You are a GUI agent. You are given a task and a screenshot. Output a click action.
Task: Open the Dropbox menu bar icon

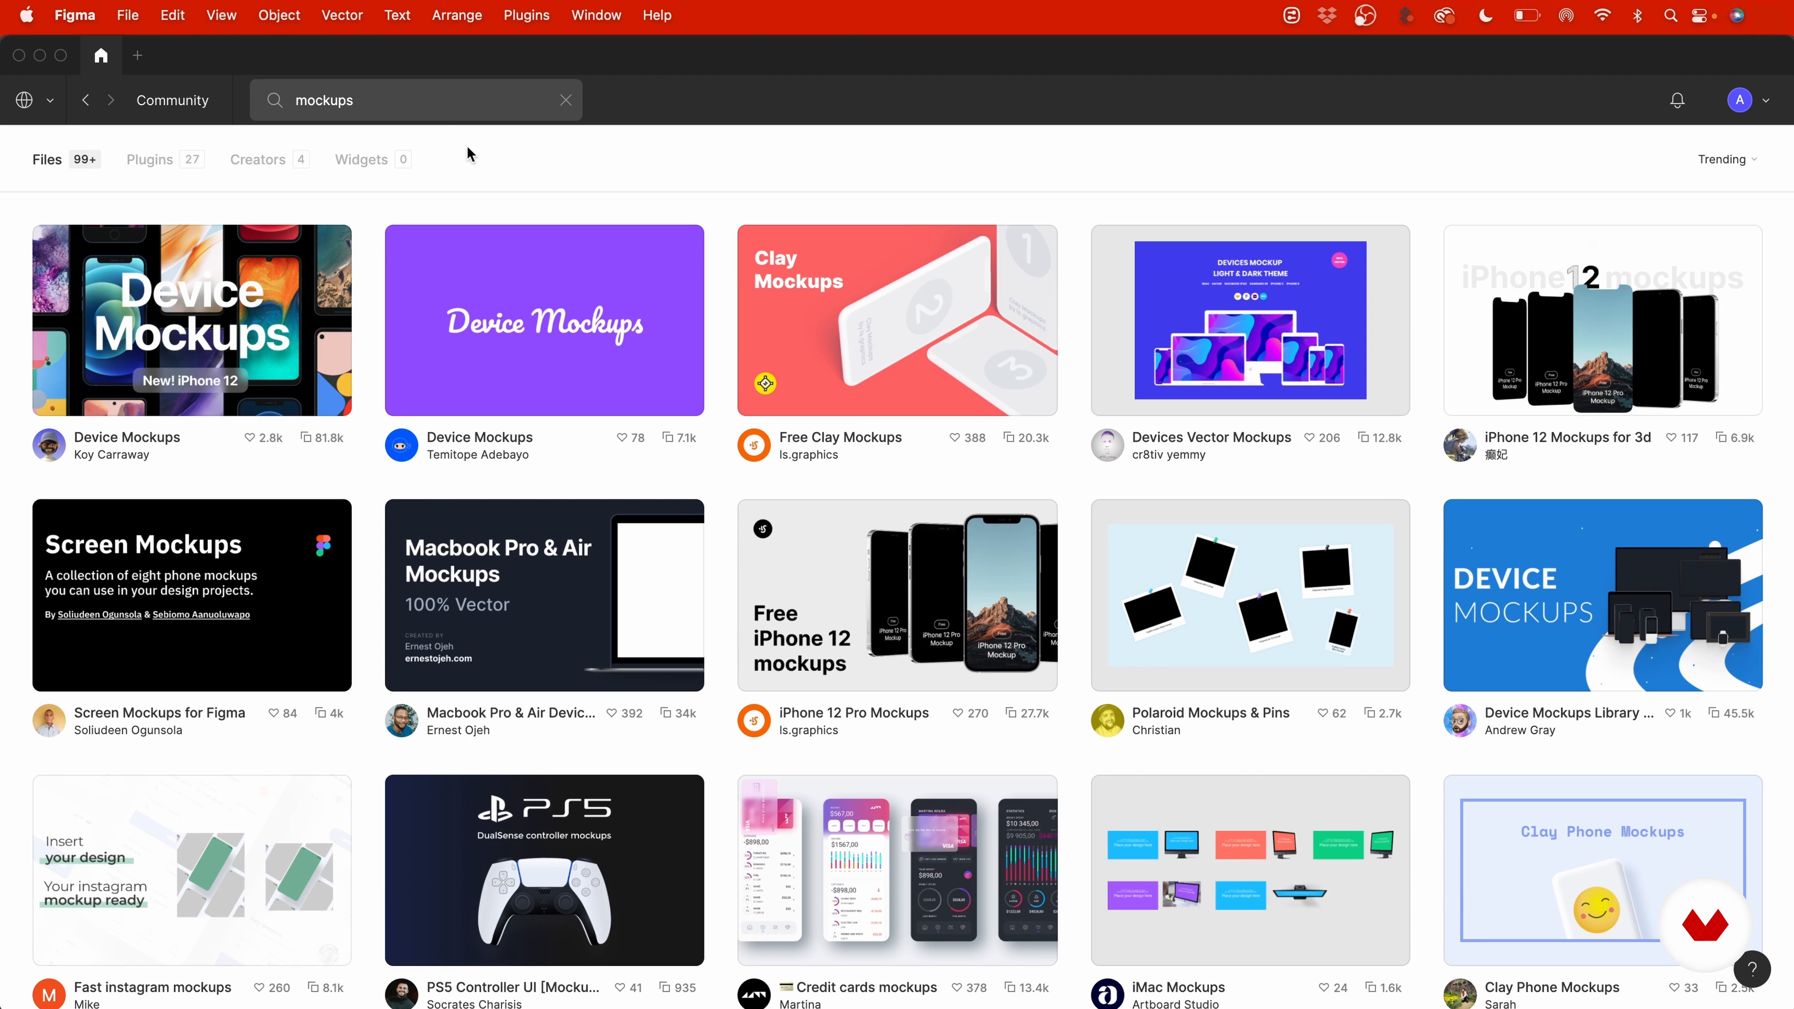click(x=1327, y=15)
